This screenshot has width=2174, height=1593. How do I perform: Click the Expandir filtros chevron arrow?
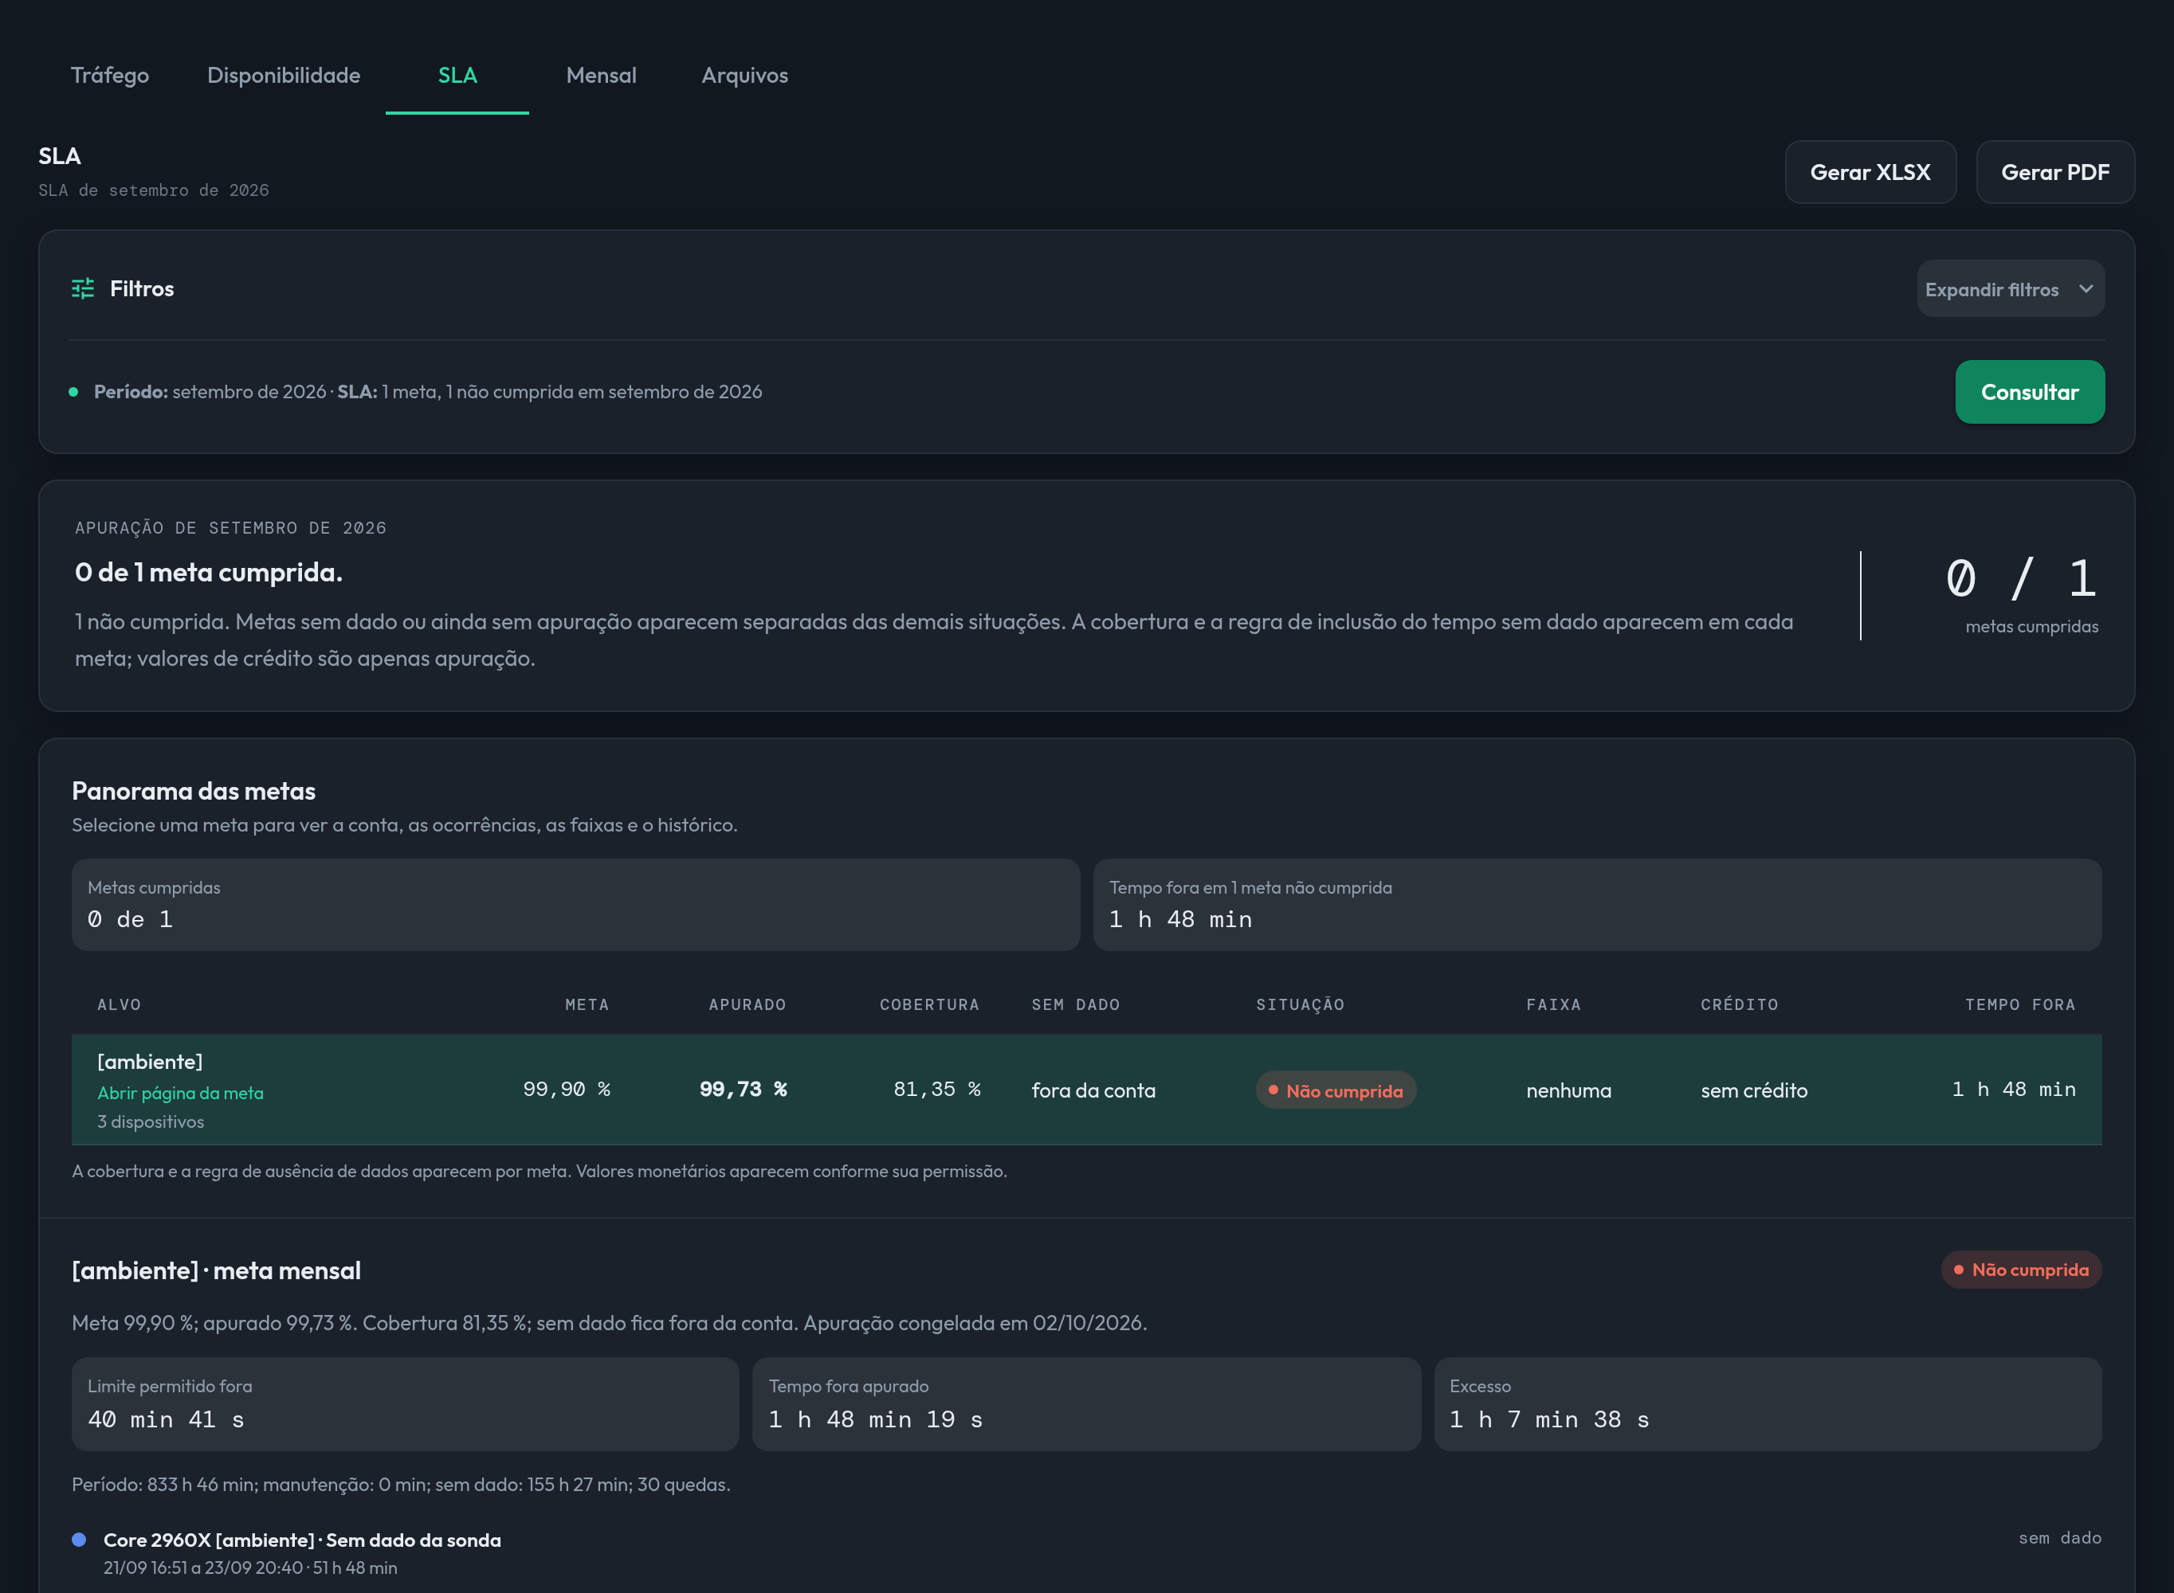point(2086,289)
